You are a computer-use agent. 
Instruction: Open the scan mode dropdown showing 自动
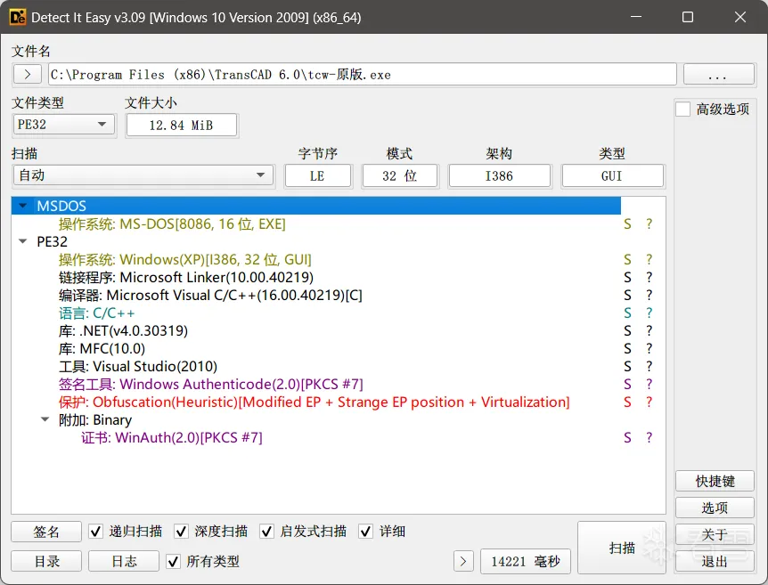(x=143, y=175)
